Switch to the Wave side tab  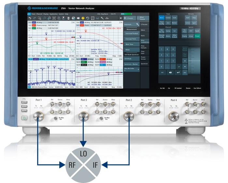coord(145,30)
